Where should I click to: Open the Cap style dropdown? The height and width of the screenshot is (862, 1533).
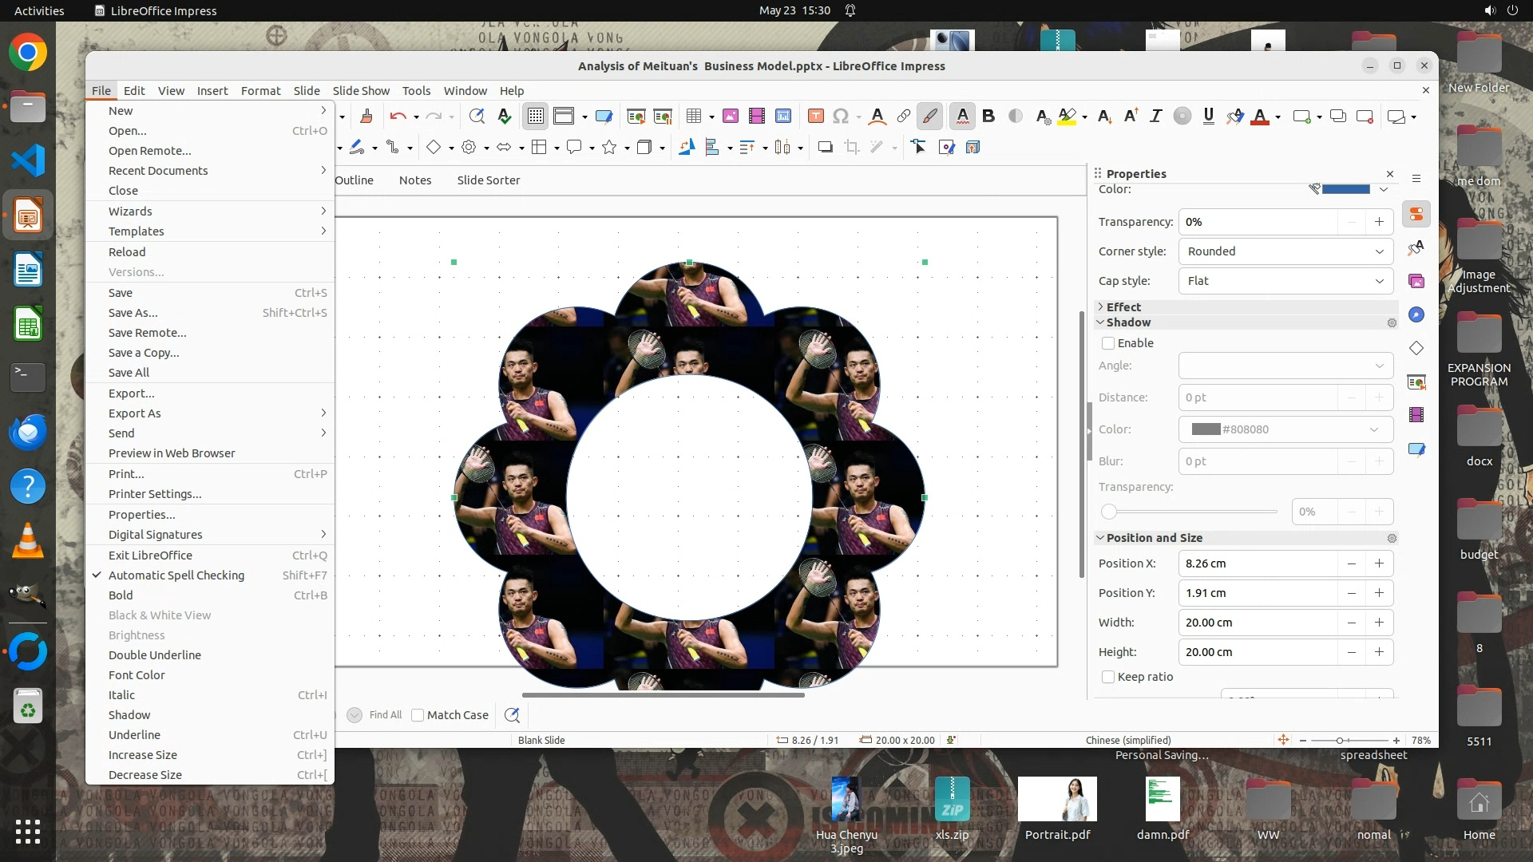[1285, 281]
